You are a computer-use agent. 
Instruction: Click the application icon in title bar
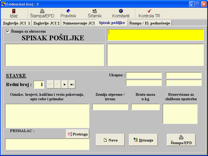click(x=3, y=4)
